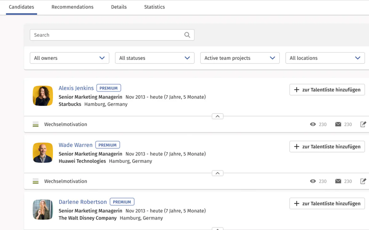This screenshot has width=369, height=230.
Task: Switch to the Recommendations tab
Action: click(72, 7)
